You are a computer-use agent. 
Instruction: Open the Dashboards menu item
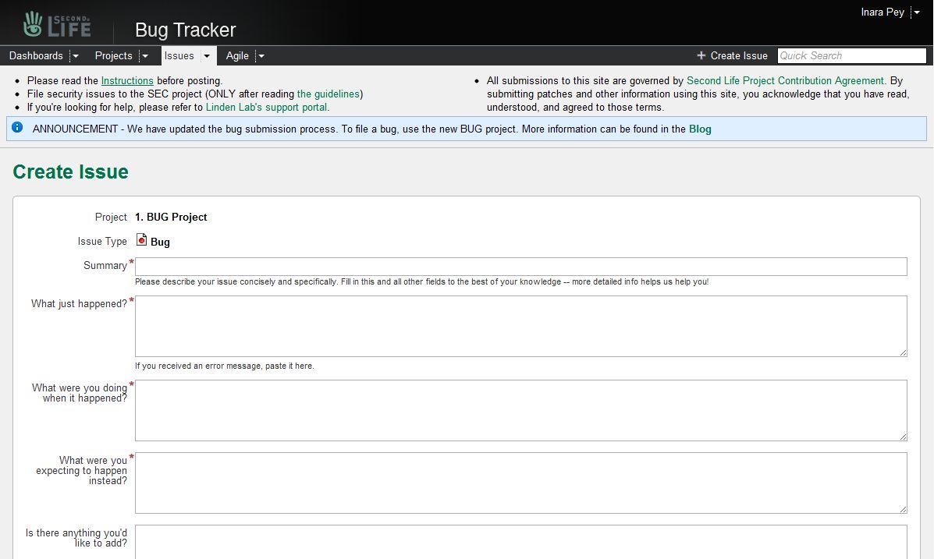[36, 55]
